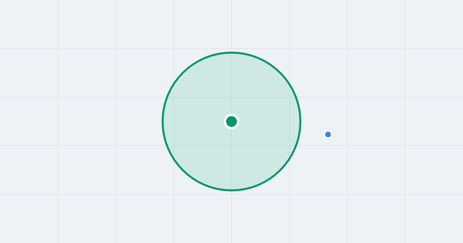Screen dimensions: 463x243
Task: Click the grid intersection nearest the blue dot
Action: [x=347, y=146]
